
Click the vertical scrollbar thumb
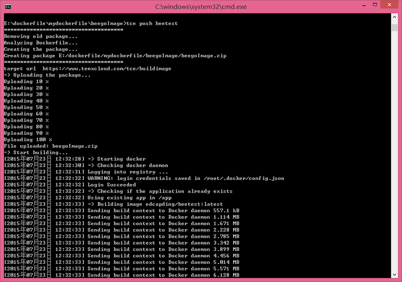pos(394,28)
